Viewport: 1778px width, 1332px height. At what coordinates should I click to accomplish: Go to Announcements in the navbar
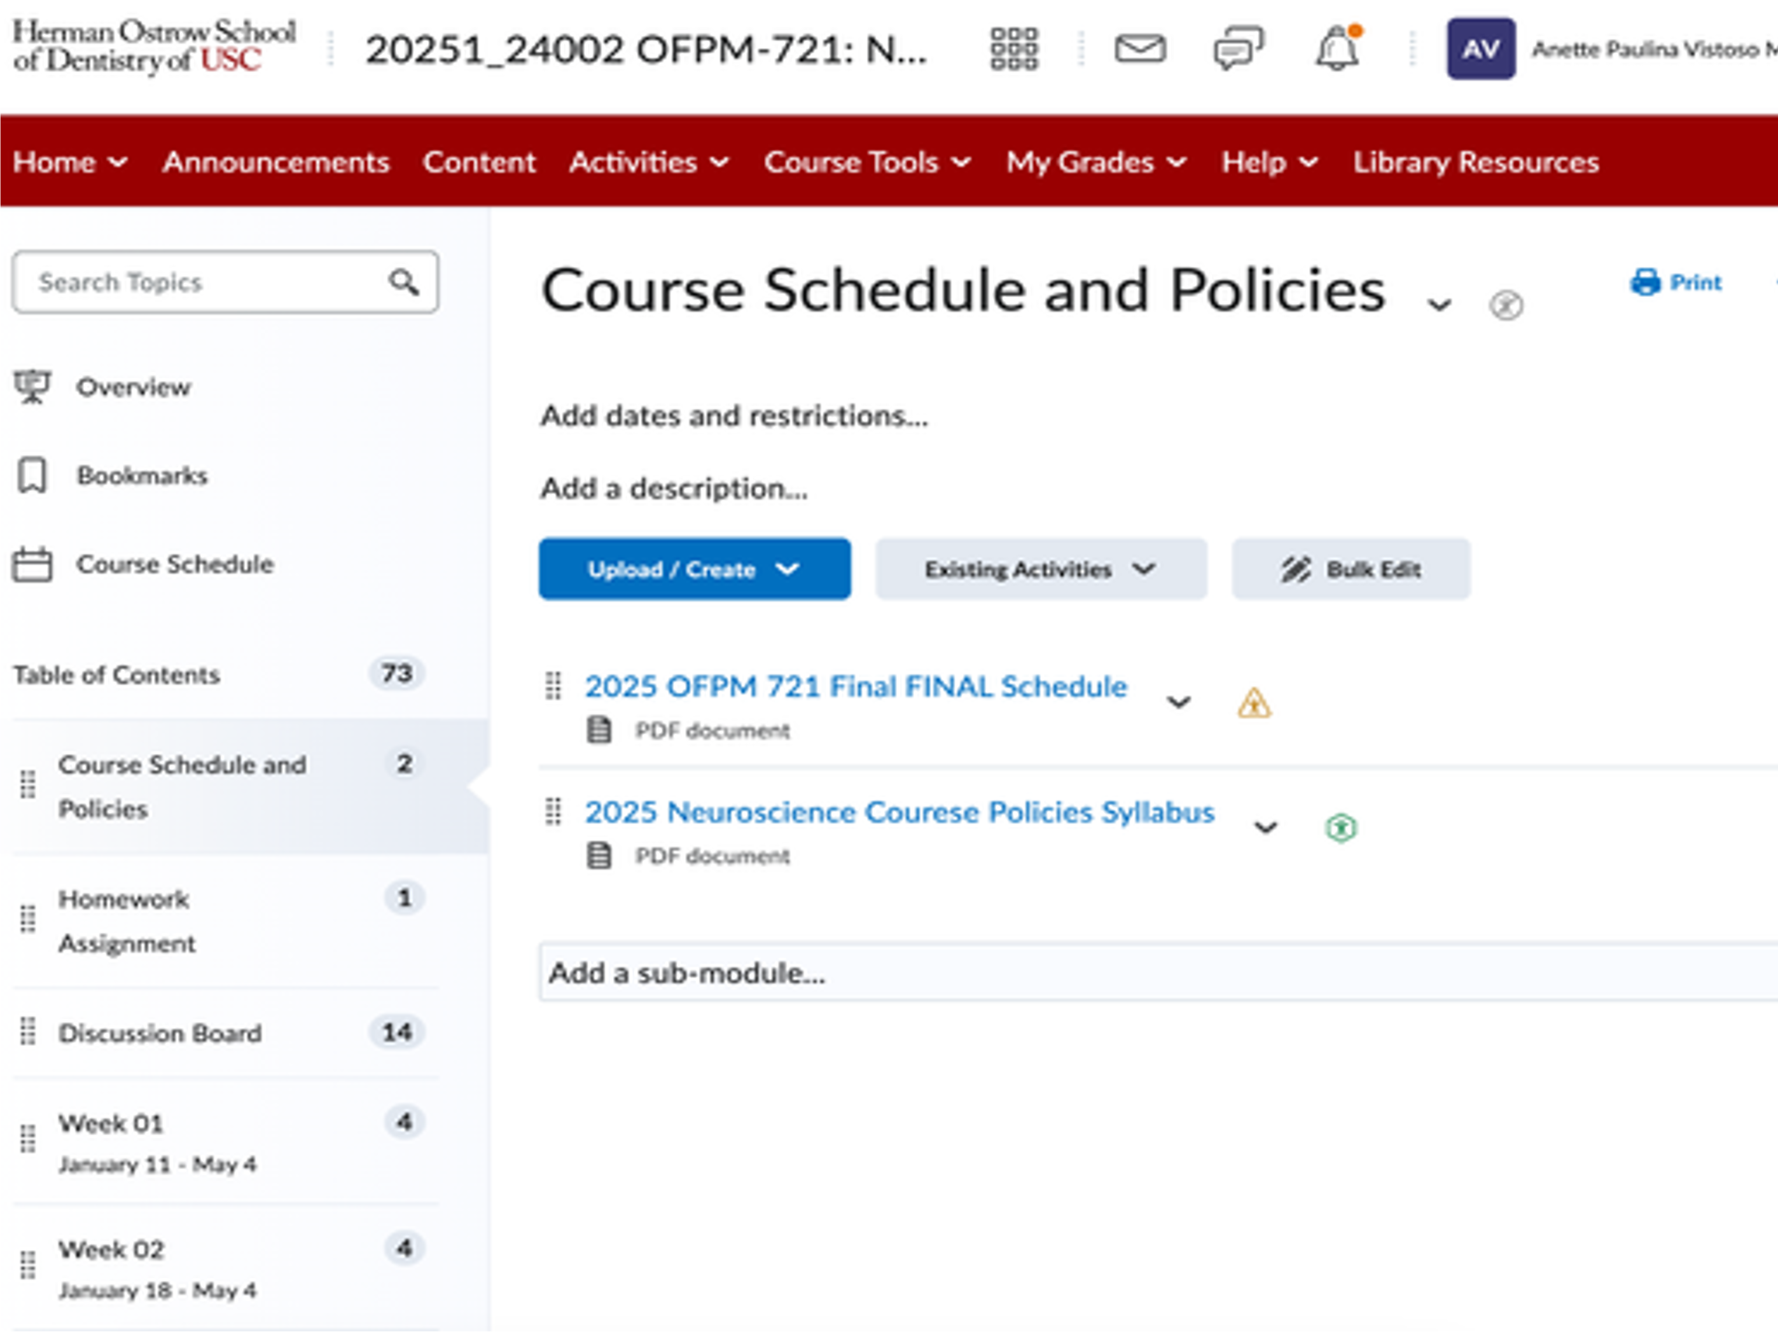pyautogui.click(x=275, y=162)
